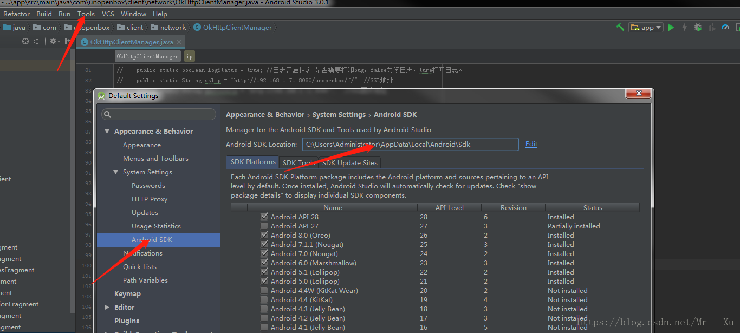
Task: Click the search magnifier icon in settings
Action: [x=107, y=114]
